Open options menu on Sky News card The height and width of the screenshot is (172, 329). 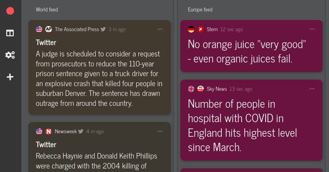(x=312, y=88)
